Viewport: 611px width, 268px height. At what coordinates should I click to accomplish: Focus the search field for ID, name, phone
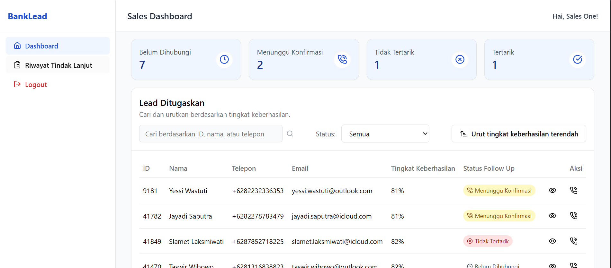(211, 134)
